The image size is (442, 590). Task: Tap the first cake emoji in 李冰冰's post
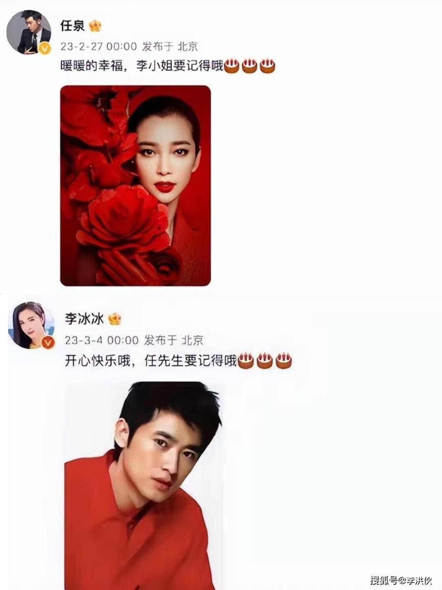coord(246,361)
